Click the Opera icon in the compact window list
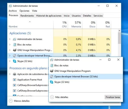Screen dimensions: 128x109 [51, 76]
